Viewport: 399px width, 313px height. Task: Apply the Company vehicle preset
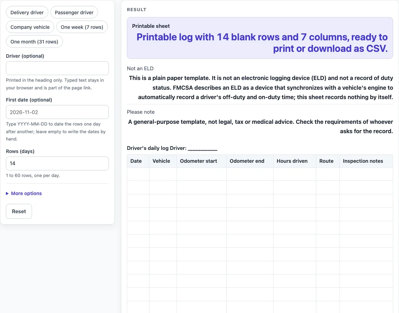tap(30, 27)
